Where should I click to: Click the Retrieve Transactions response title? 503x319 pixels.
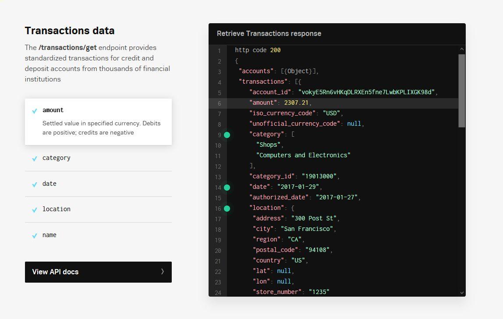[x=269, y=33]
